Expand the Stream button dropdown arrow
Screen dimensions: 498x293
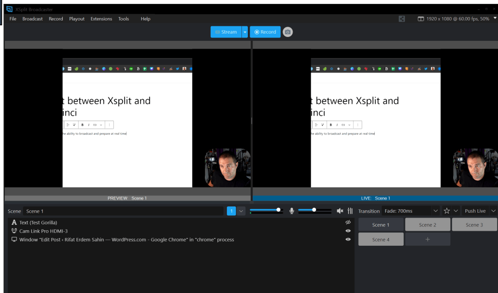coord(245,32)
